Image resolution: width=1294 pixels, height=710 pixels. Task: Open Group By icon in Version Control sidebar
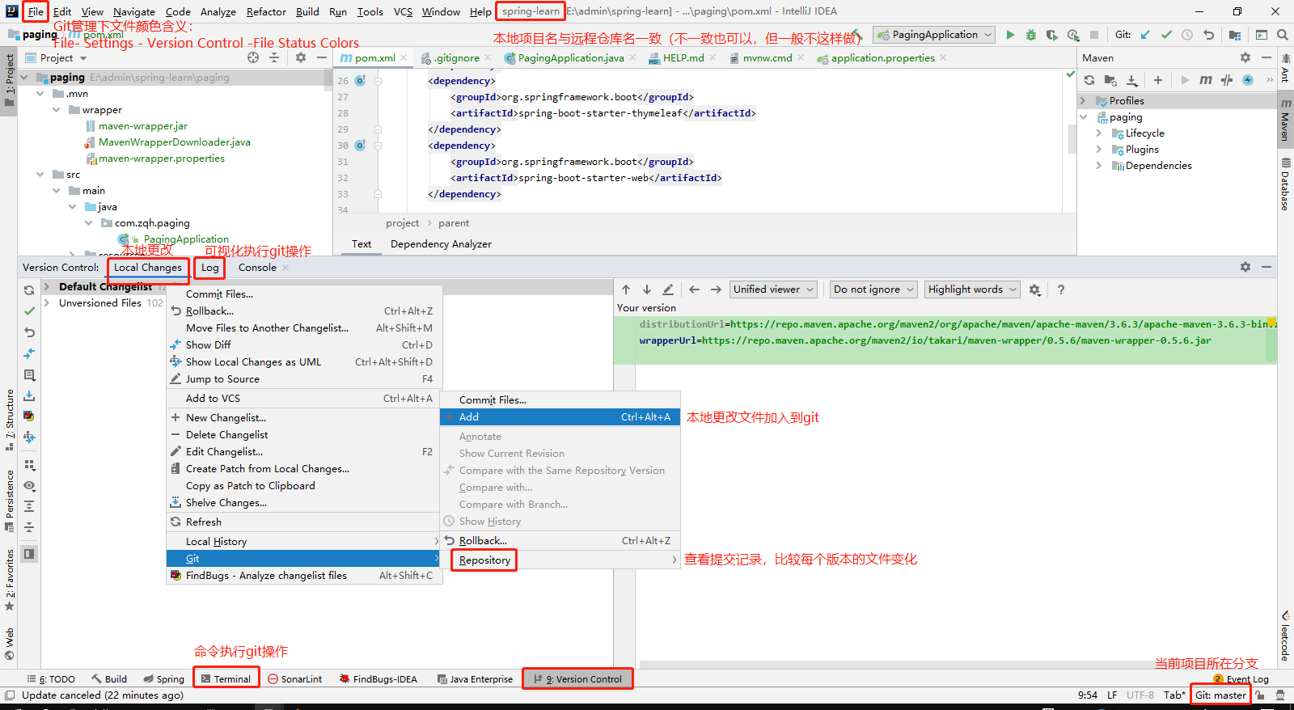[x=29, y=465]
